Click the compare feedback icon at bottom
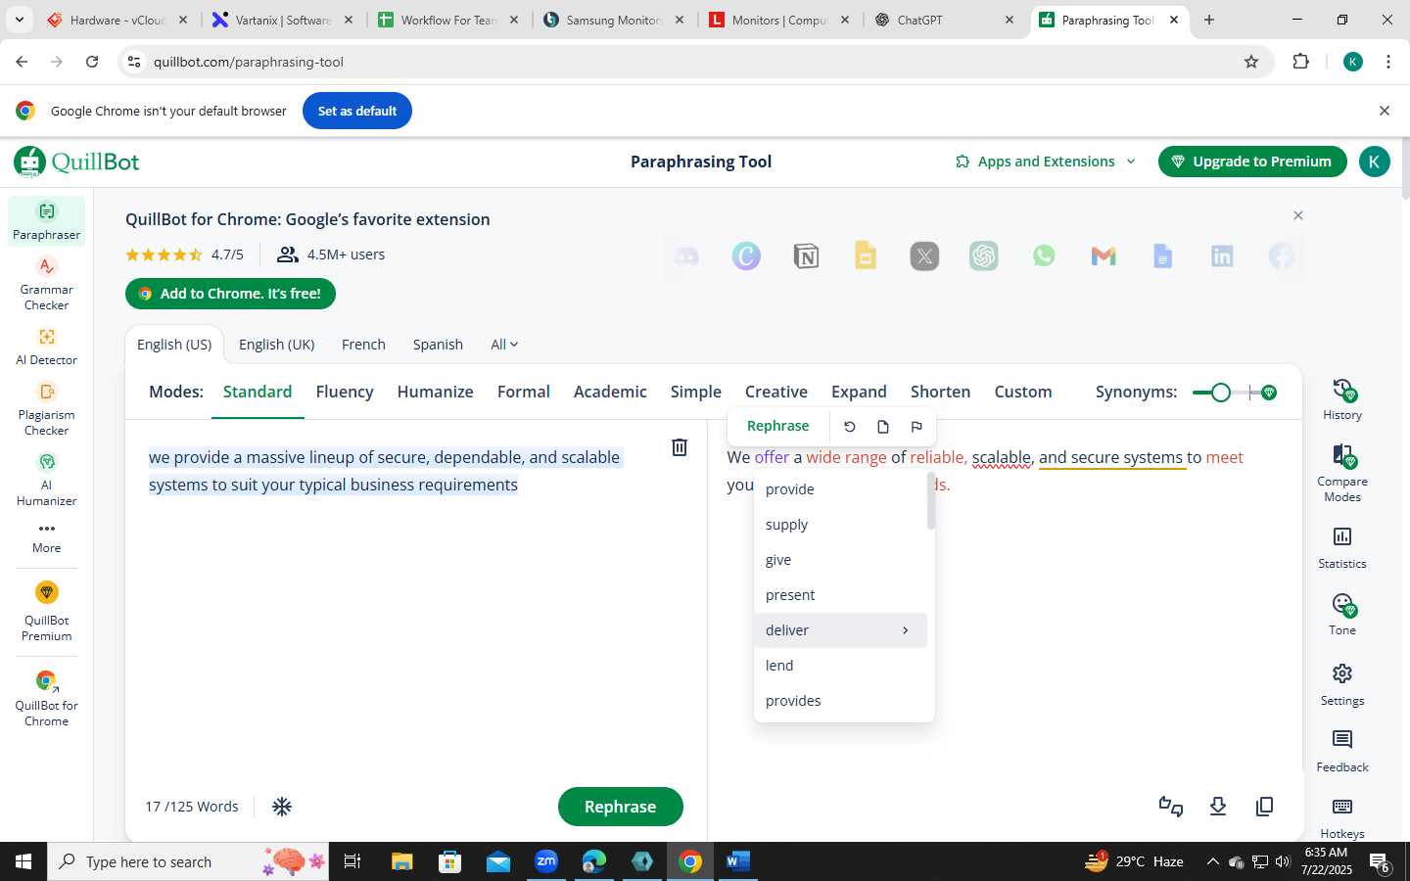 coord(1171,807)
